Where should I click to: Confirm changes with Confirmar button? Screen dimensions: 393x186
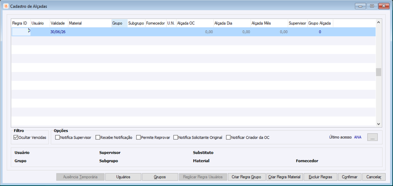350,177
